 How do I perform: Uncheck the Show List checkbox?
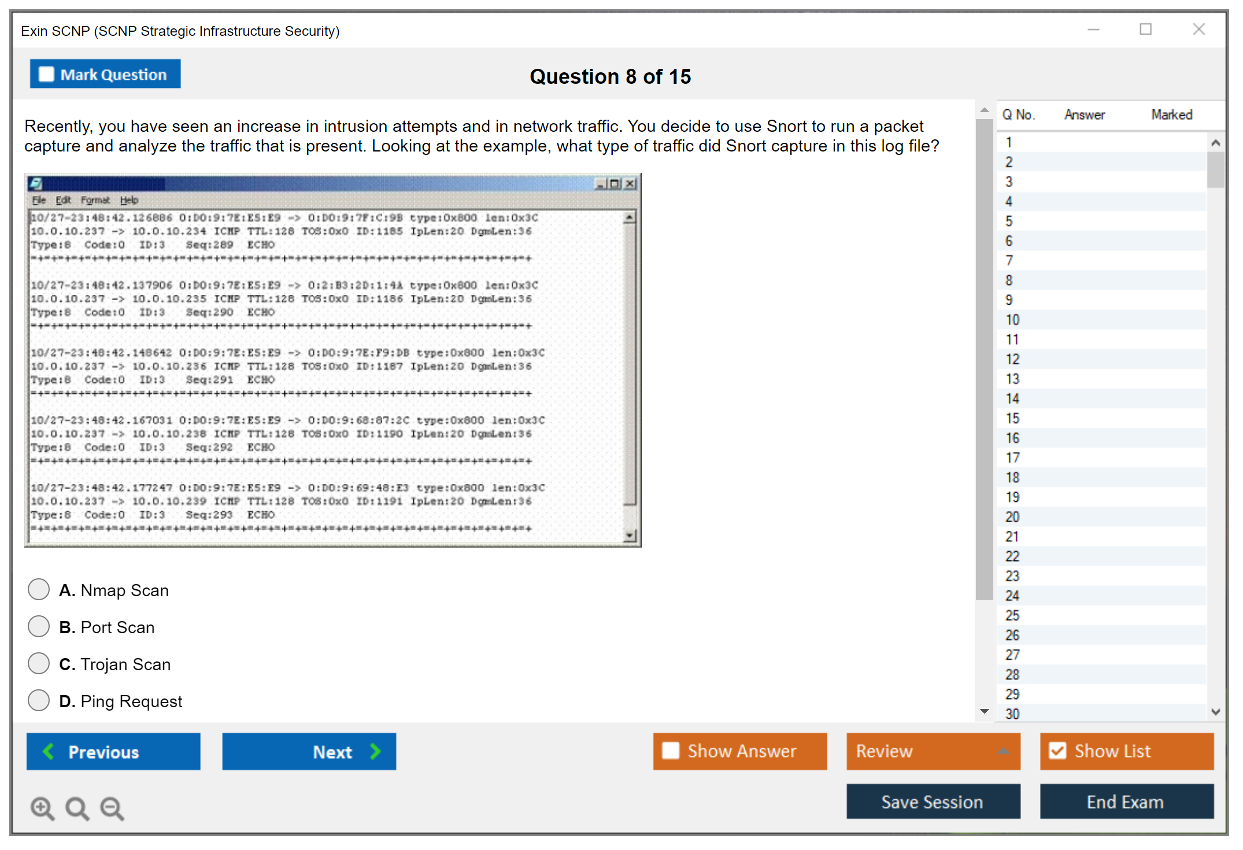click(1057, 751)
